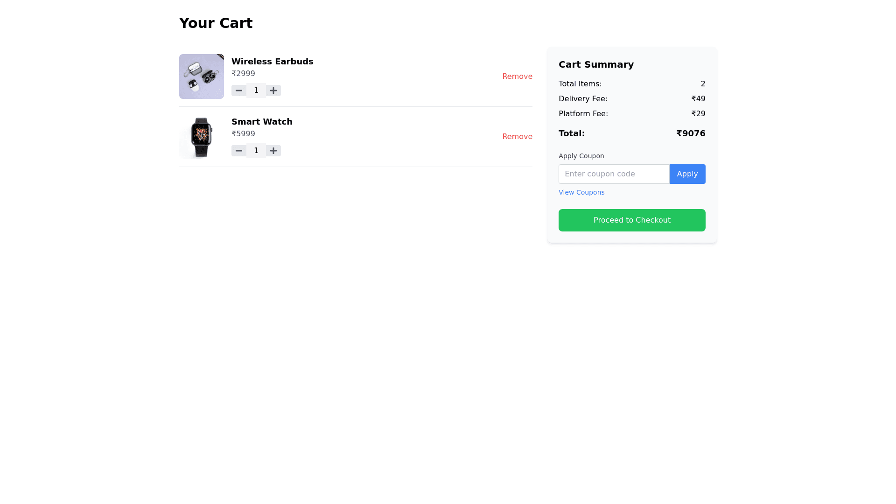Click the plus icon for the earbuds item
The width and height of the screenshot is (896, 504).
[273, 90]
